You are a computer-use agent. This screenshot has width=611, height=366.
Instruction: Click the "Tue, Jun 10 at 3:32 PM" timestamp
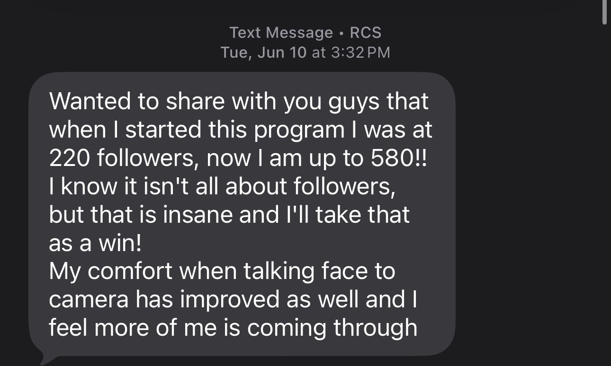305,52
